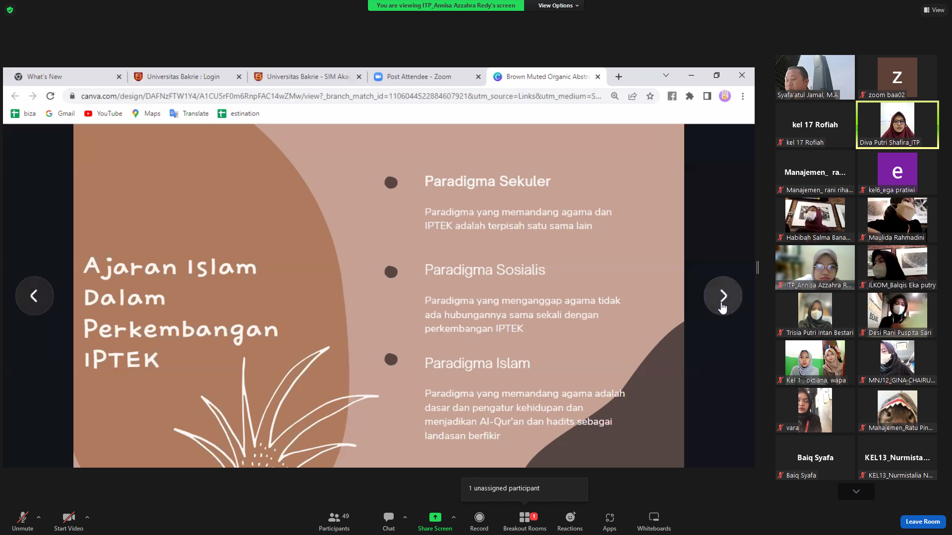This screenshot has width=952, height=535.
Task: Select the zoom baa02 participant tile
Action: (x=897, y=77)
